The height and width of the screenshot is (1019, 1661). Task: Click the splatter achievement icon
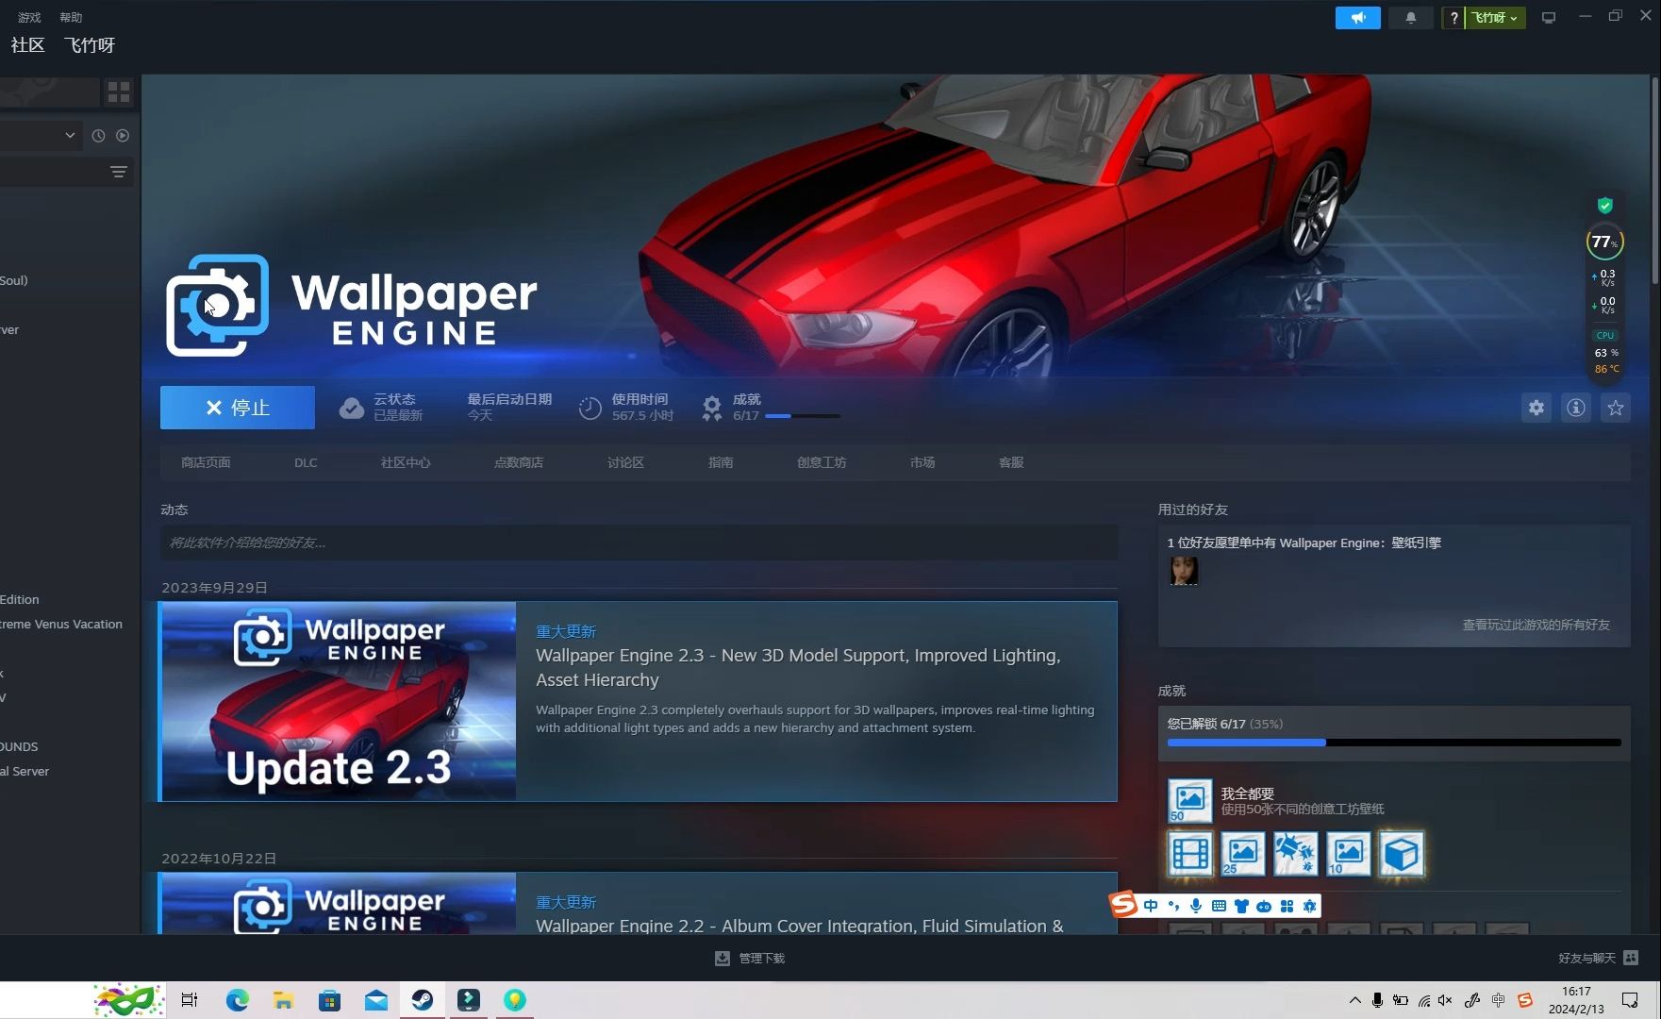pos(1296,854)
